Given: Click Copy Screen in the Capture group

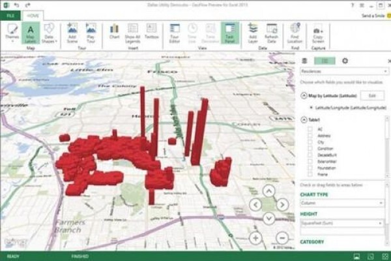Looking at the screenshot, I should 318,35.
